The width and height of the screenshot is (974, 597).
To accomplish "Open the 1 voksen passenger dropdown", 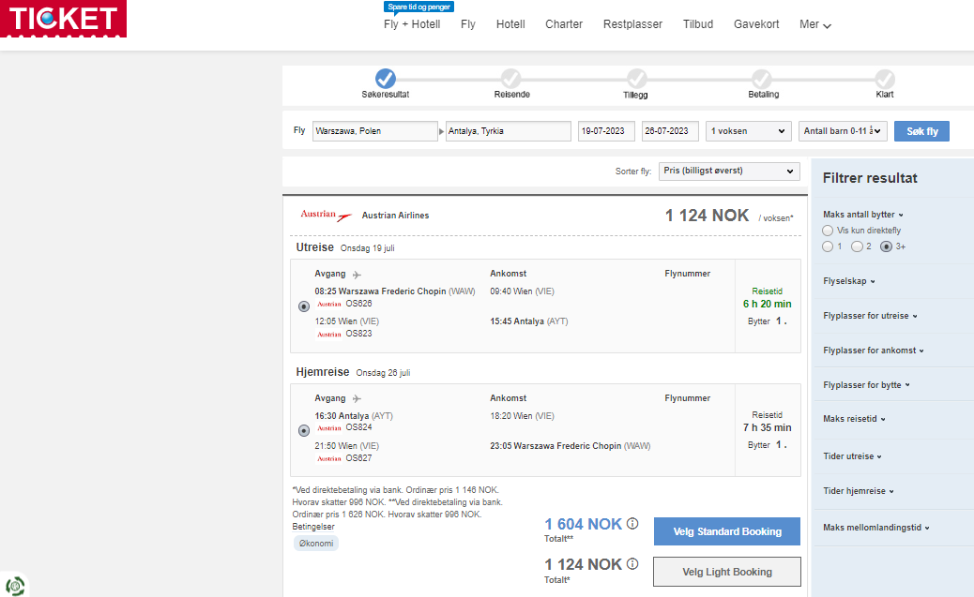I will point(749,131).
